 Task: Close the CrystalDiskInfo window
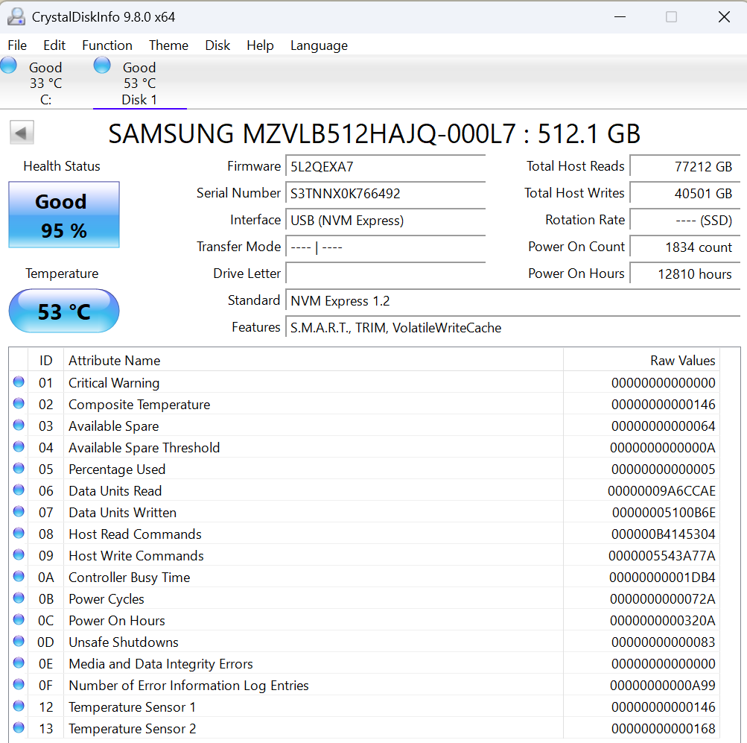tap(724, 17)
